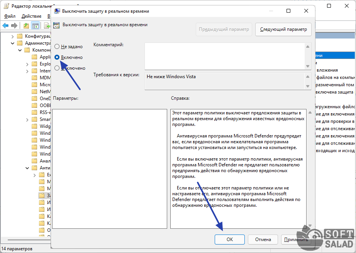This screenshot has height=253, width=356.
Task: Select the 'входящих и исход' row in the editor list
Action: (335, 151)
